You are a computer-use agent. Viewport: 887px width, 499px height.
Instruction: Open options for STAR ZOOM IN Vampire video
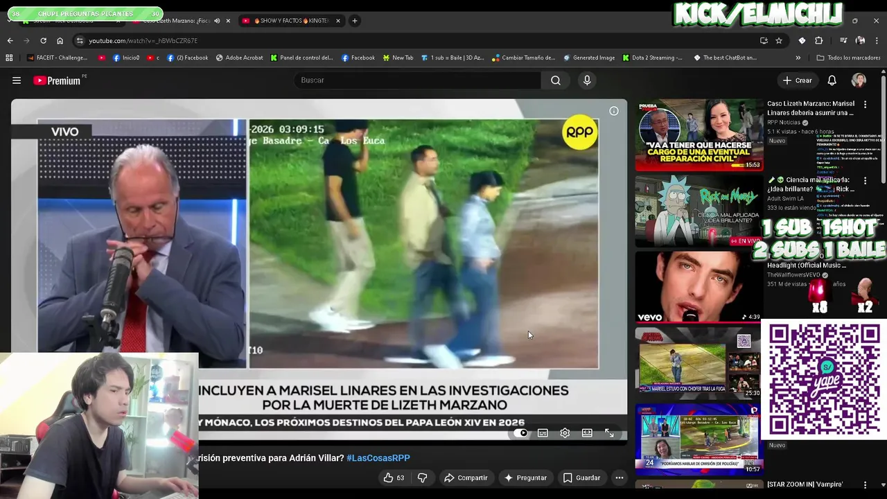tap(865, 485)
